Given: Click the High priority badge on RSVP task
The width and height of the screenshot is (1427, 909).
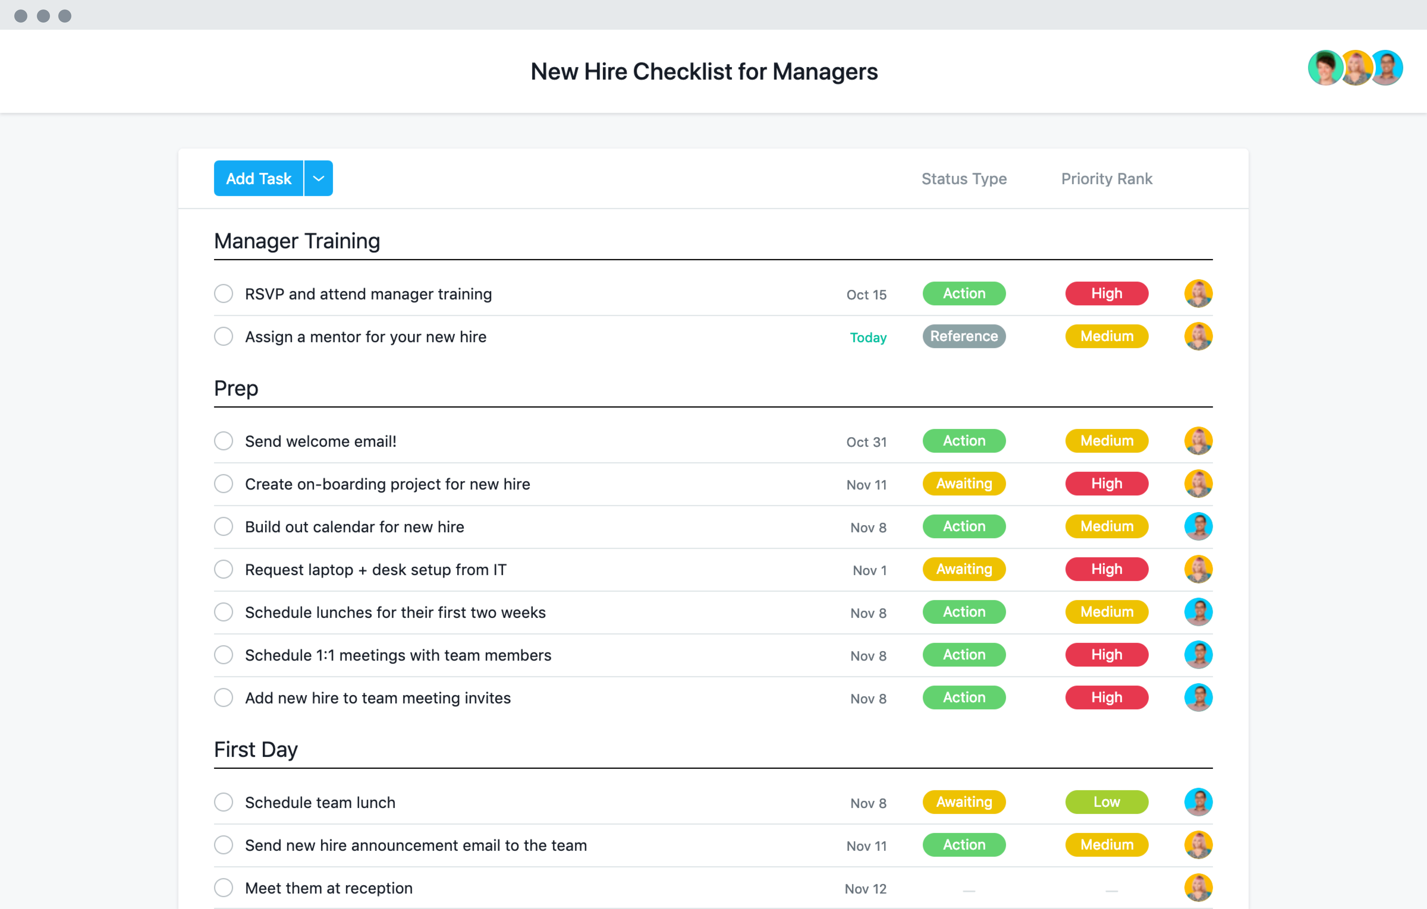Looking at the screenshot, I should click(1106, 293).
